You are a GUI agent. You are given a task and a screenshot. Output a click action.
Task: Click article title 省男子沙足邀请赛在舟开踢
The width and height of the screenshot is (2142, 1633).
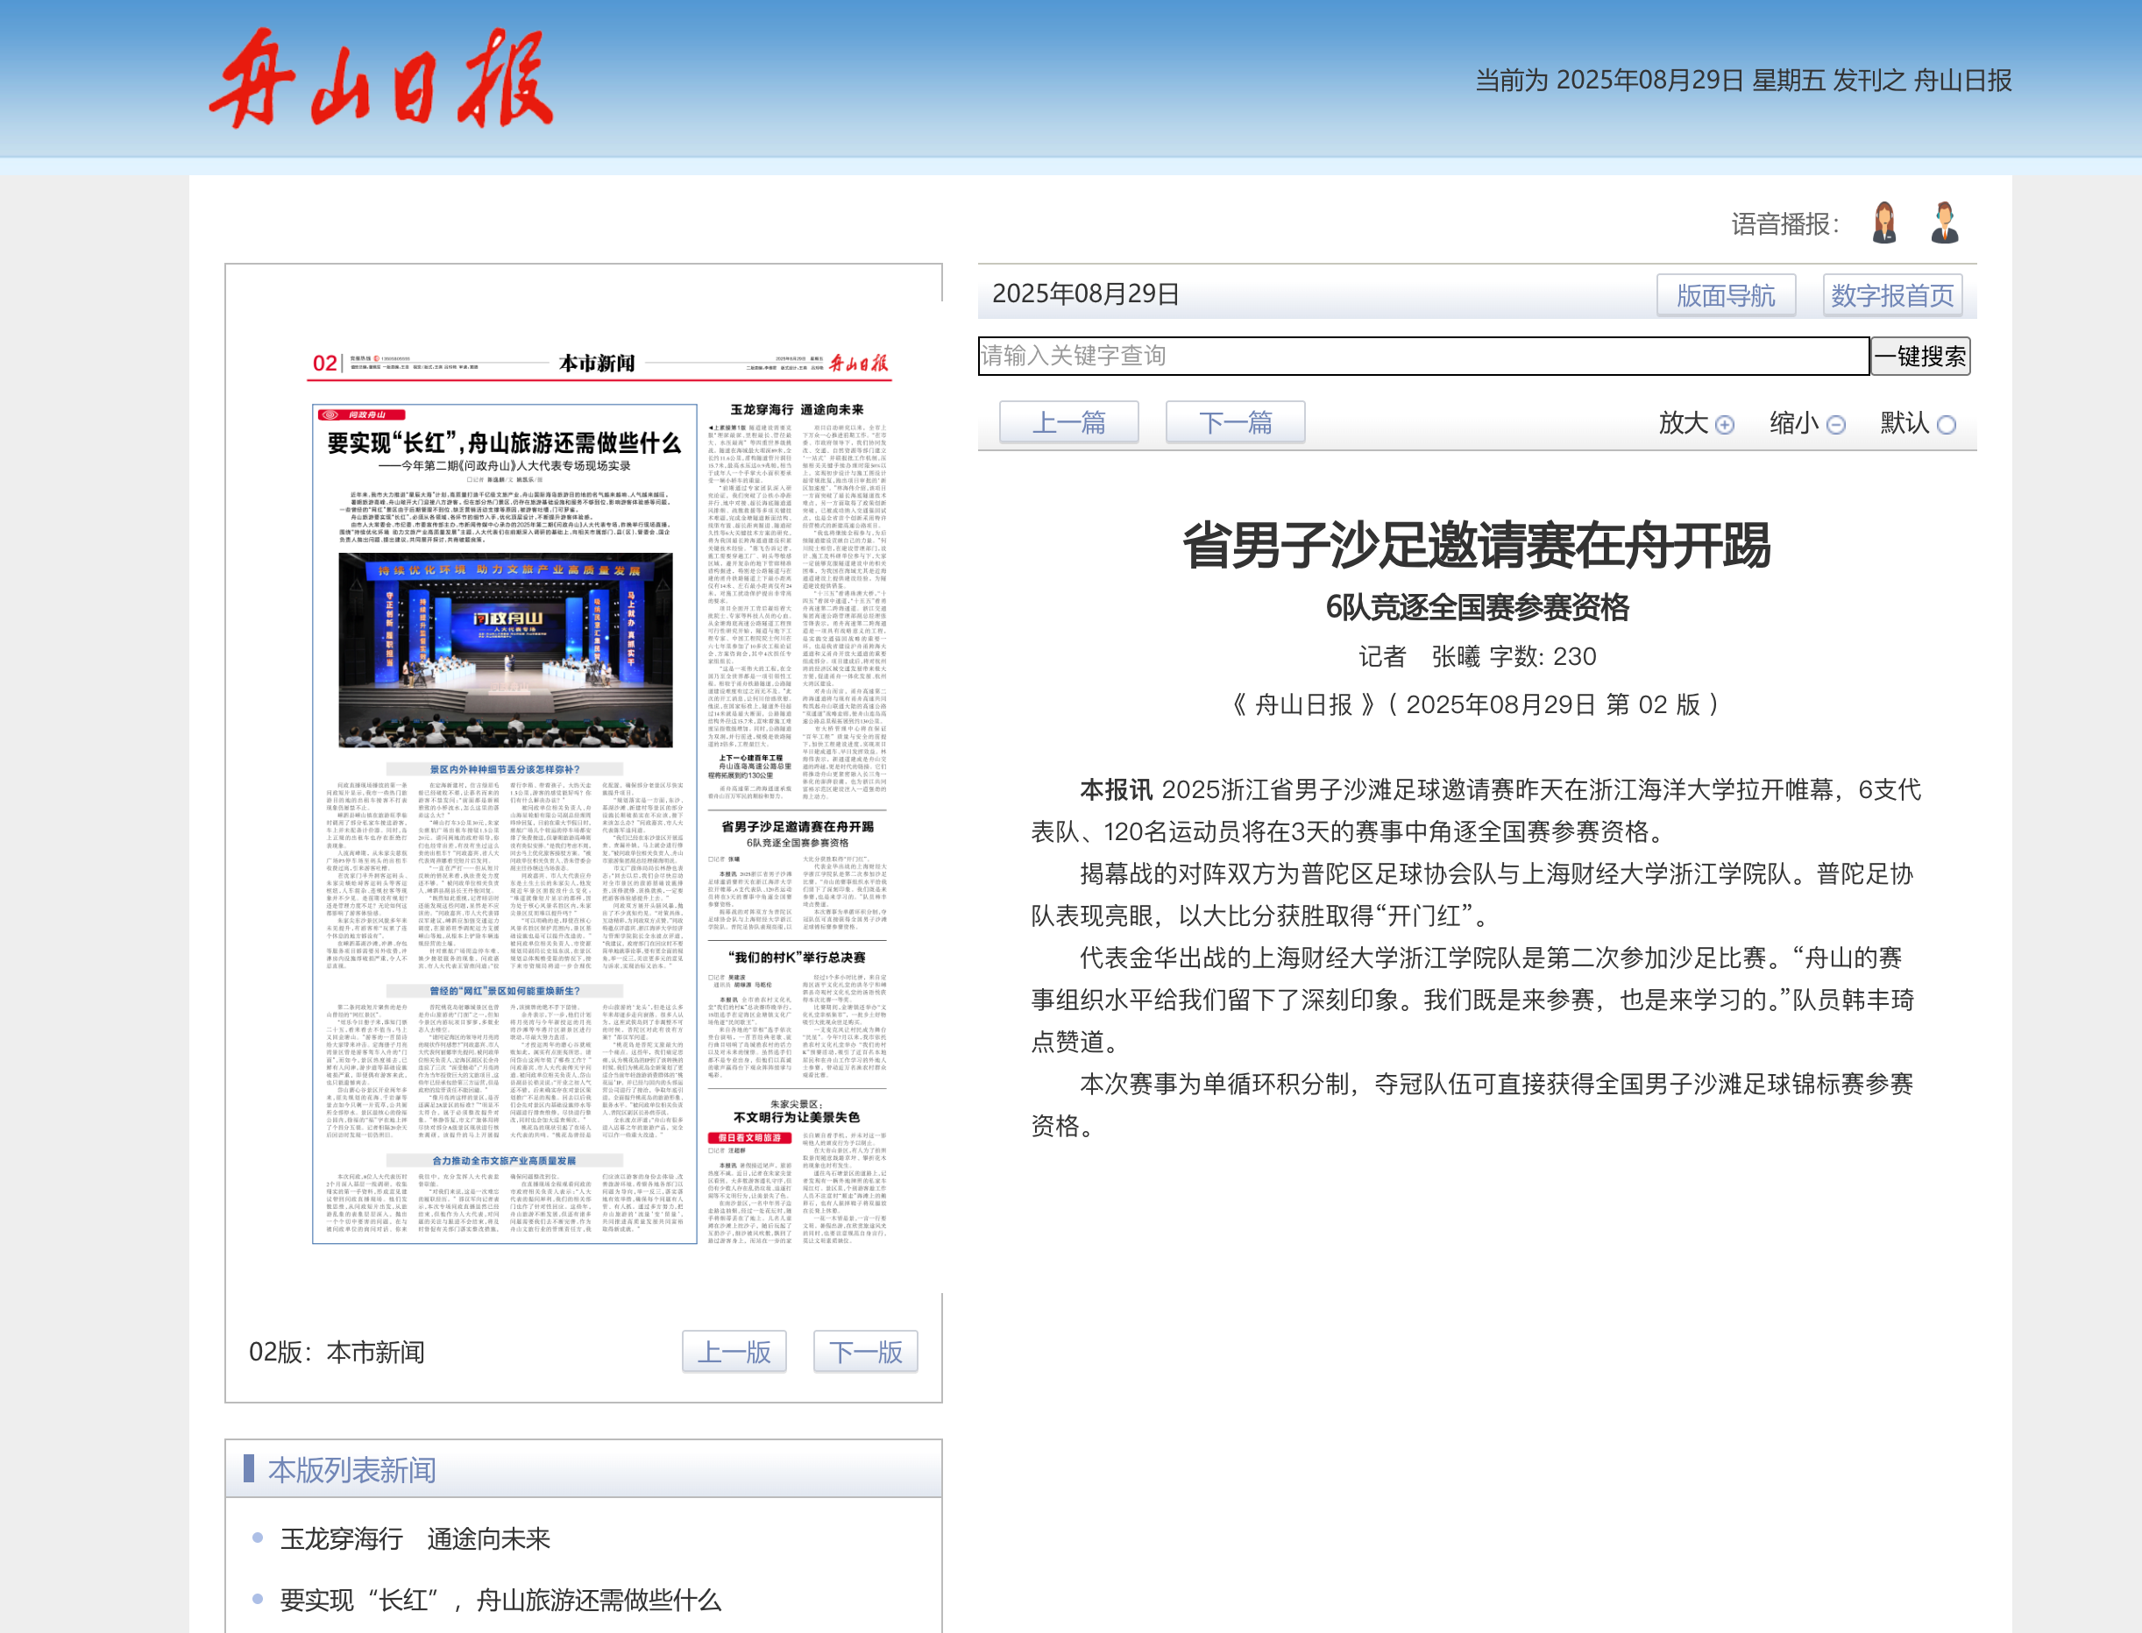(1476, 545)
